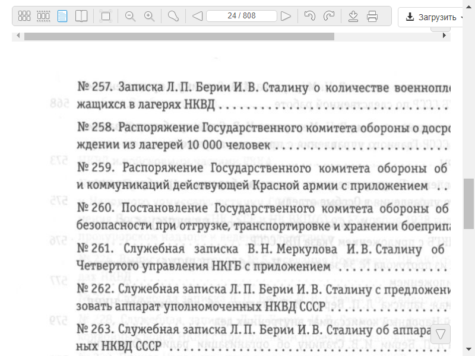This screenshot has height=356, width=475.
Task: Click entry № 257 Записка Л. П. Берии
Action: click(264, 87)
